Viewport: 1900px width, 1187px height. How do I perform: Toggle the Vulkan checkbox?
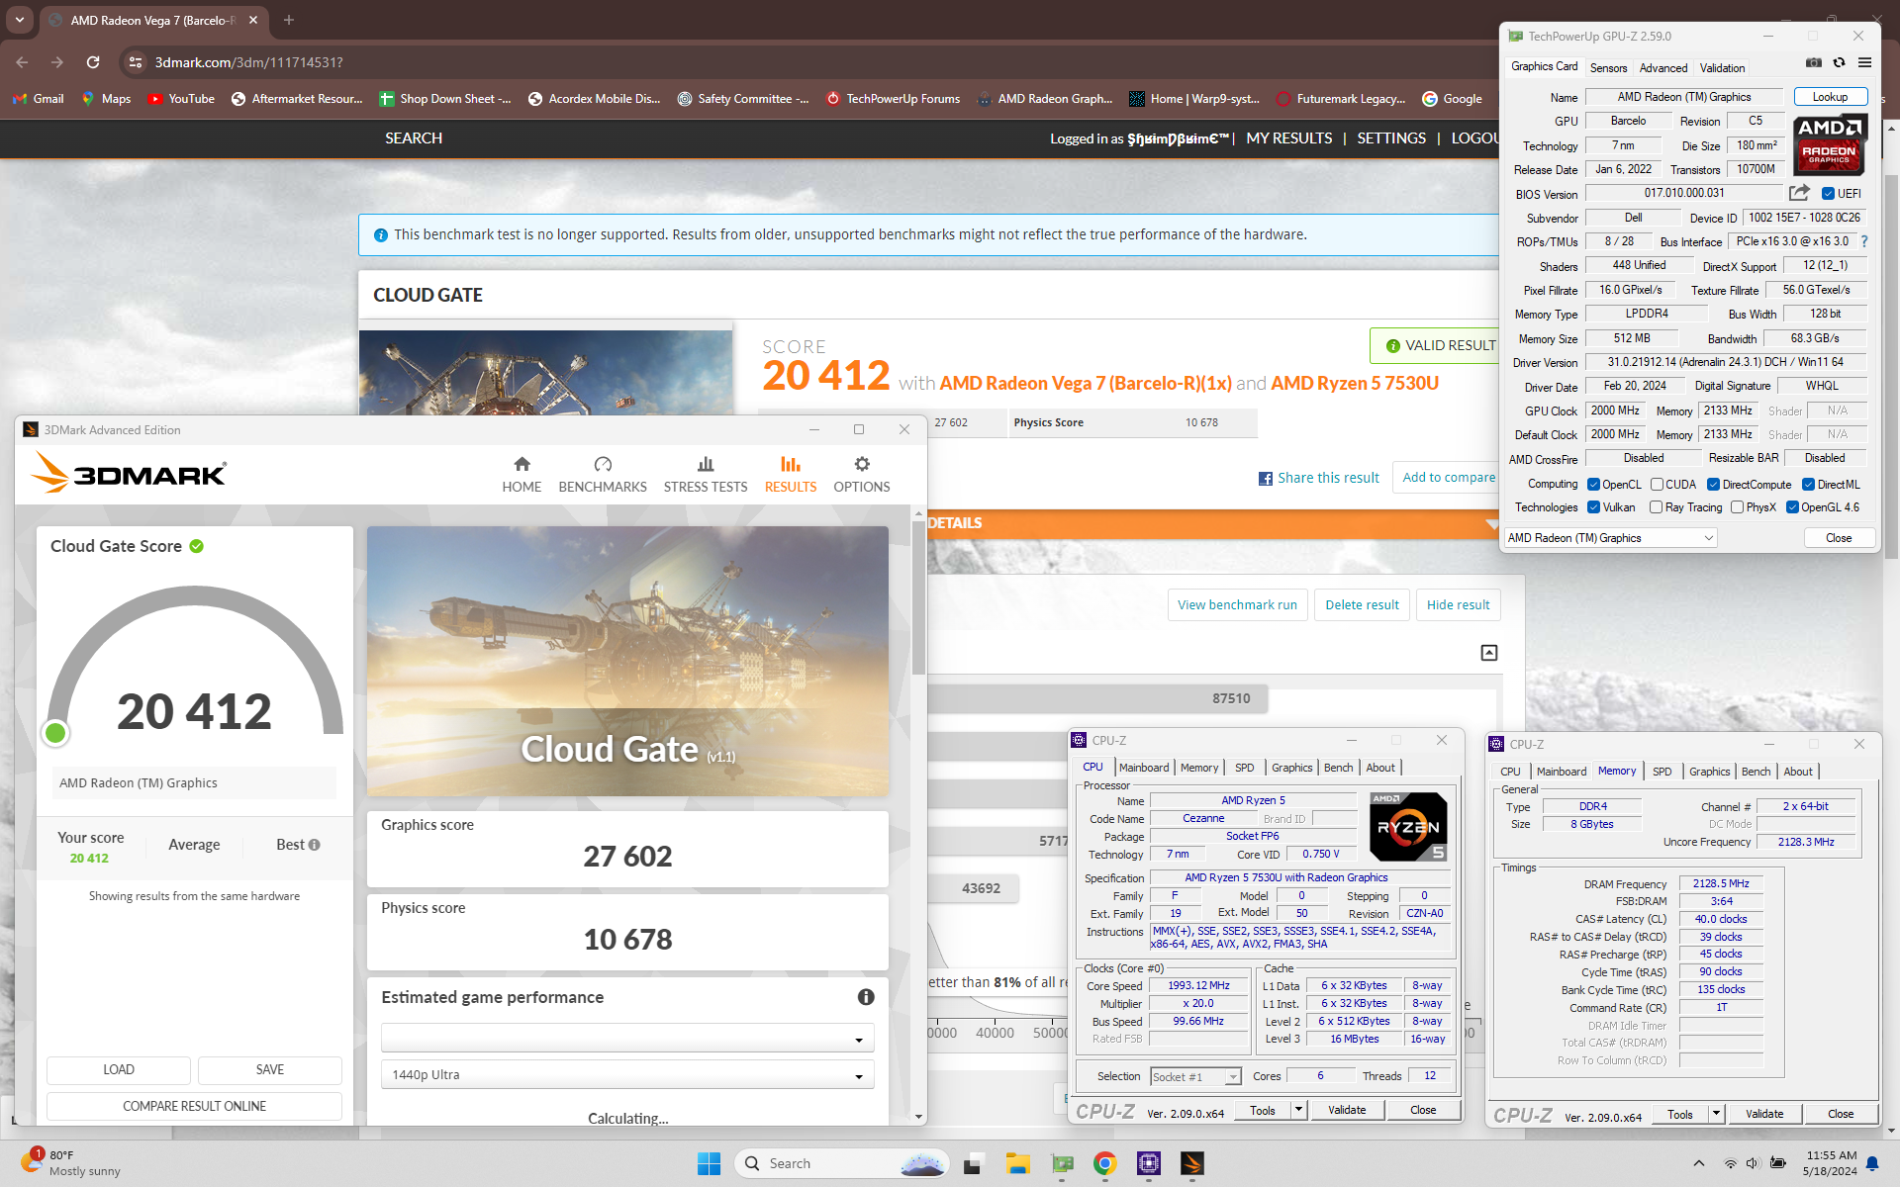1593,507
